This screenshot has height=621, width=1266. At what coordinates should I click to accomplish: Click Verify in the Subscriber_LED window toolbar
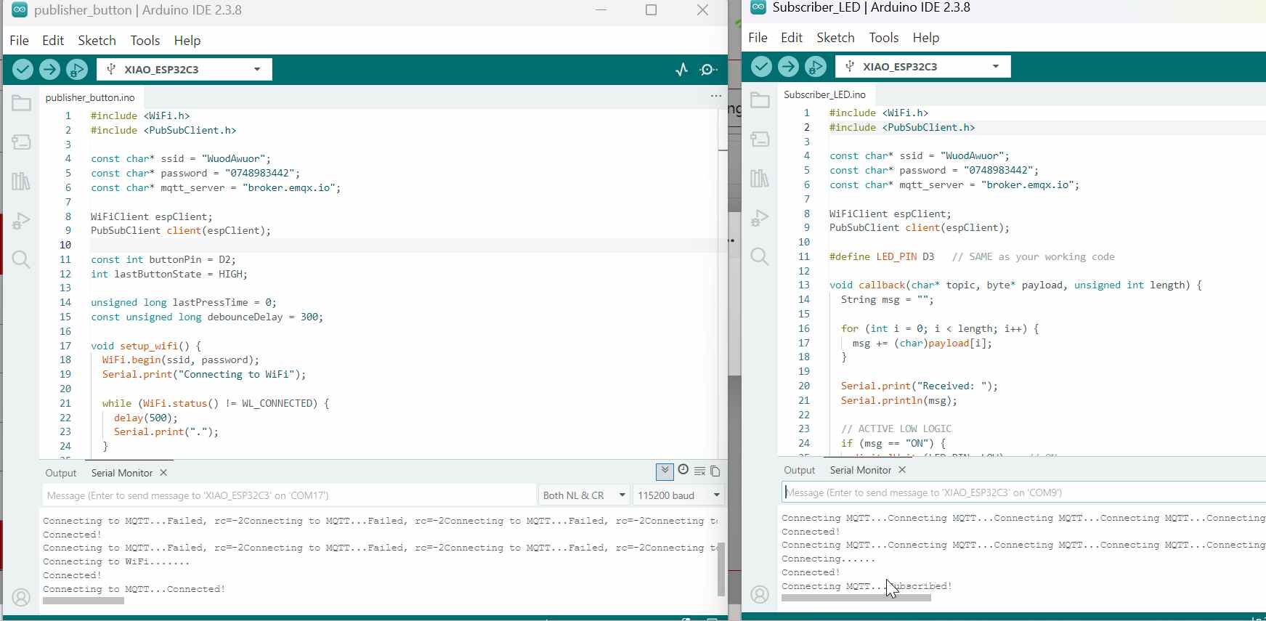tap(761, 67)
